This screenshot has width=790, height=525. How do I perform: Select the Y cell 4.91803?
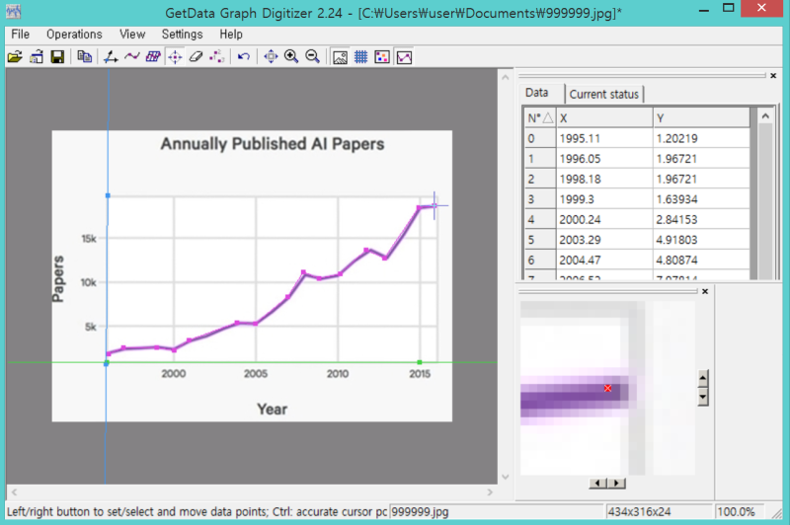pyautogui.click(x=701, y=240)
